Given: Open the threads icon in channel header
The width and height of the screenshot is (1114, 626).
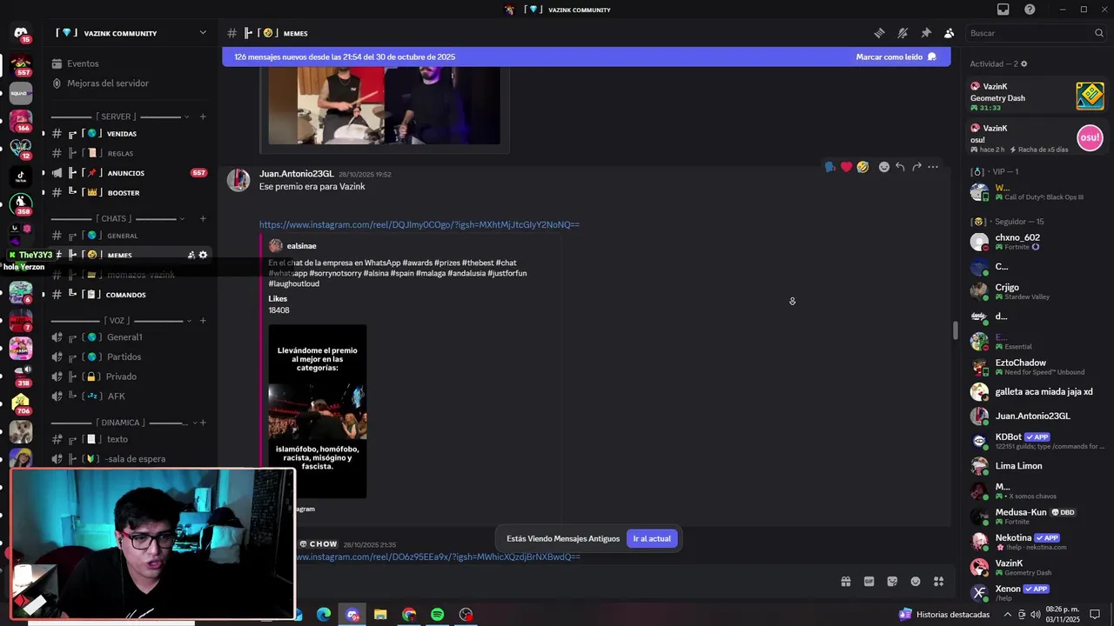Looking at the screenshot, I should click(879, 33).
